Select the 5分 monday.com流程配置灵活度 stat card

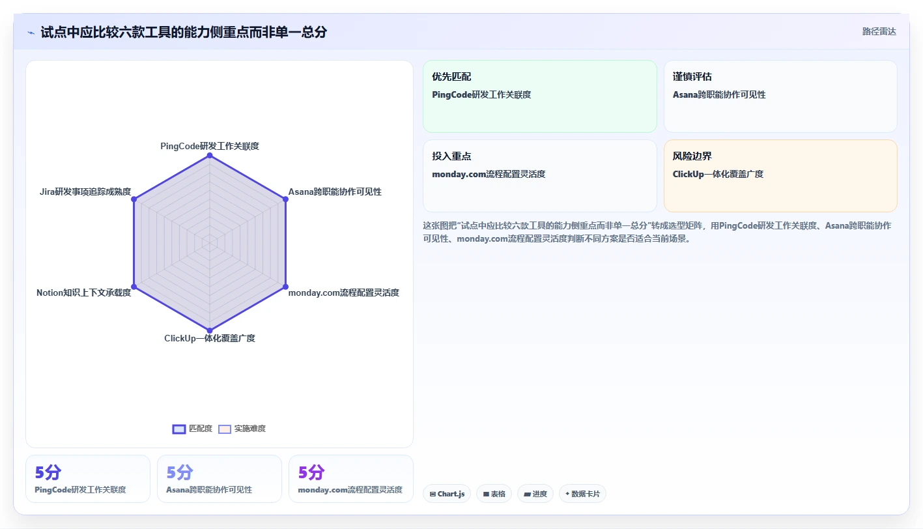pyautogui.click(x=351, y=479)
